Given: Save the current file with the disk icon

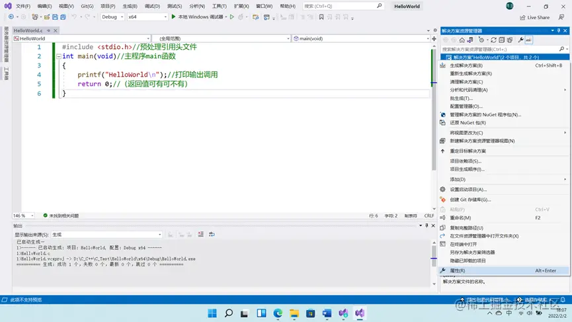Looking at the screenshot, I should coord(55,17).
